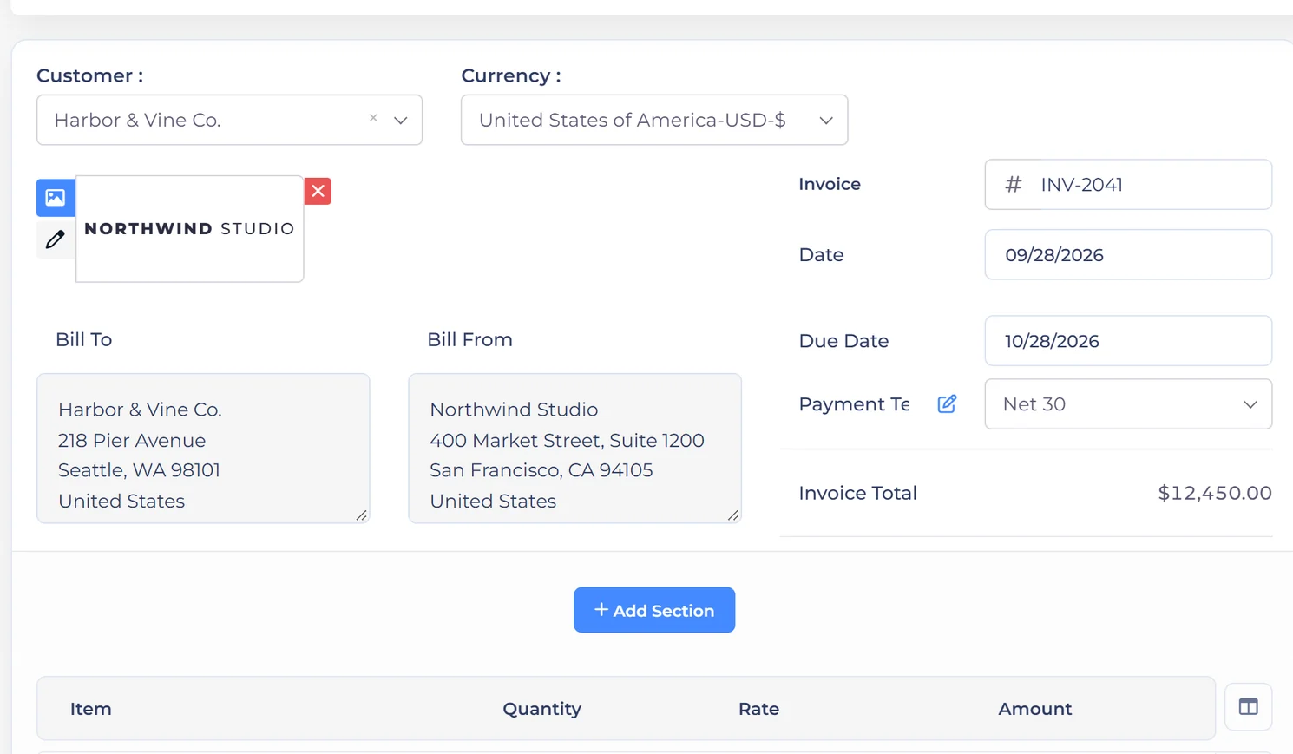Image resolution: width=1293 pixels, height=754 pixels.
Task: Expand the Customer dropdown
Action: 400,120
